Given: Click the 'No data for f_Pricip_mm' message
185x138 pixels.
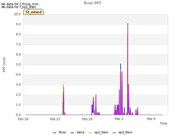Looking at the screenshot, I should 20,4.
